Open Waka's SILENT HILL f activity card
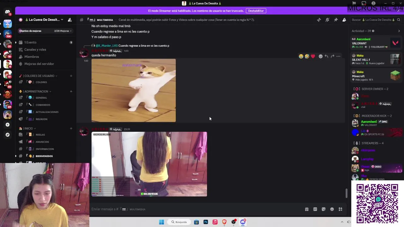The image size is (404, 227). [376, 59]
